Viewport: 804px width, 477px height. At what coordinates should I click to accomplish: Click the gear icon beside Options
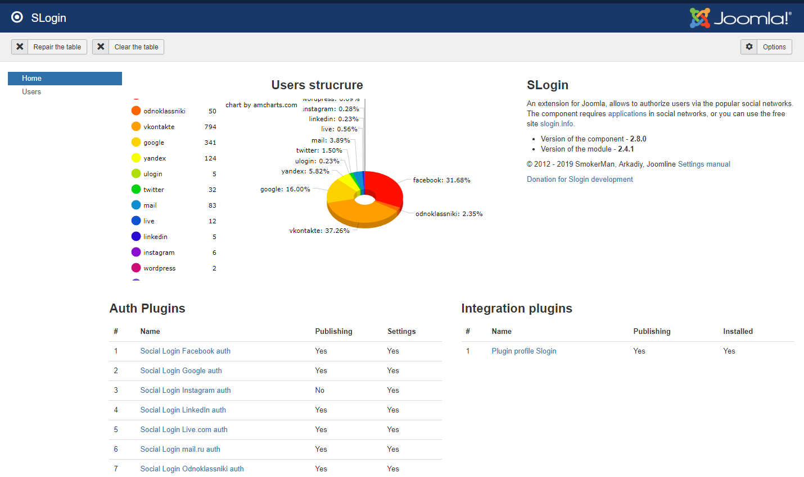(749, 47)
